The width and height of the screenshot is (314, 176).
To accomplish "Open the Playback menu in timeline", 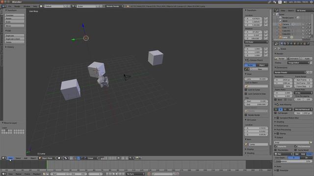I will 36,174.
